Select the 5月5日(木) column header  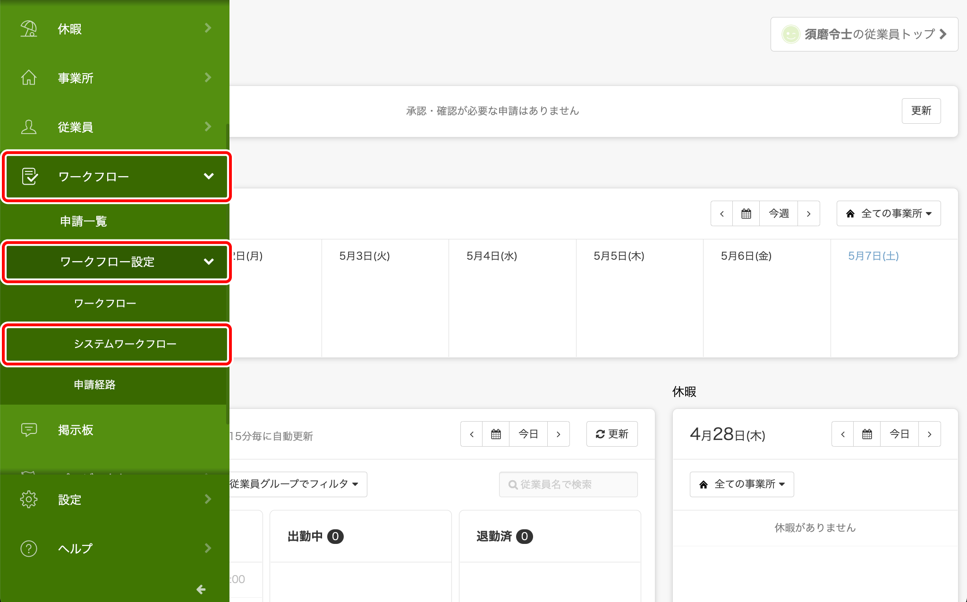pos(619,256)
